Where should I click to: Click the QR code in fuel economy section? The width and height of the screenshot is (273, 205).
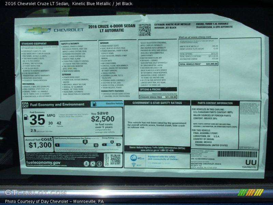click(x=115, y=160)
